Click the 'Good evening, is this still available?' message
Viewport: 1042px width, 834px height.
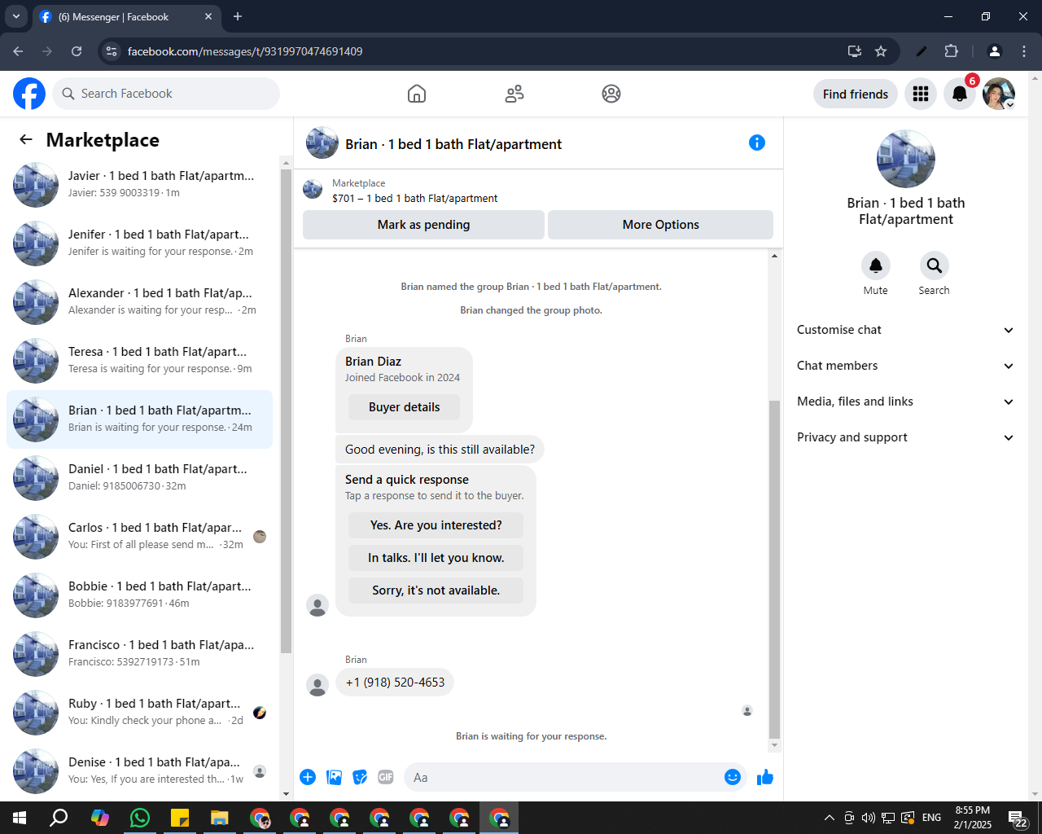440,450
